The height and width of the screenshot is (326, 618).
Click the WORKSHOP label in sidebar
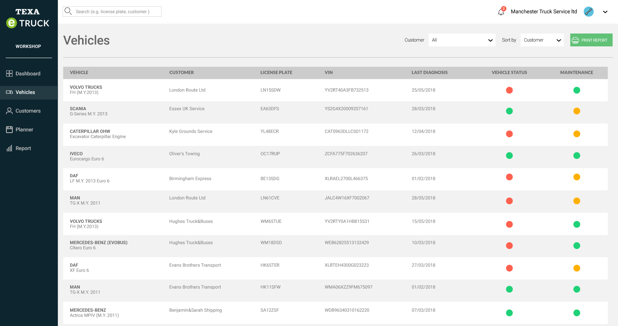click(28, 46)
